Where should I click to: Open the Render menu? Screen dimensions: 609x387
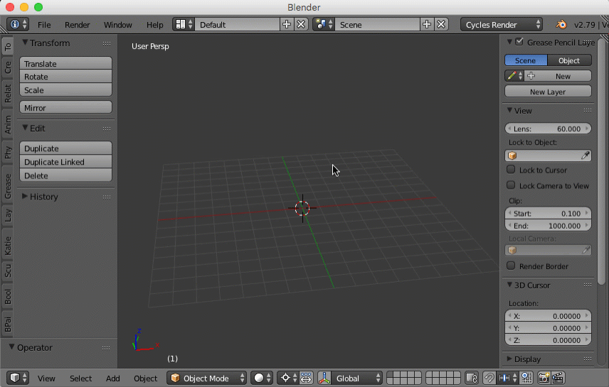[78, 25]
